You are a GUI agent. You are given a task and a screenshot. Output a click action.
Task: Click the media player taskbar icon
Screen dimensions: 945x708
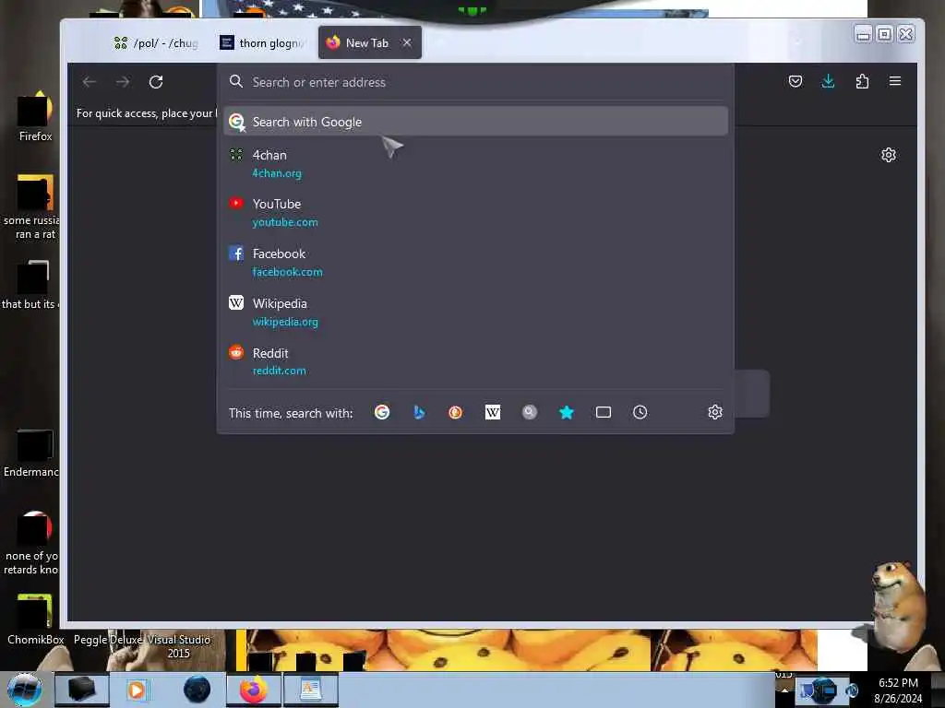tap(137, 690)
